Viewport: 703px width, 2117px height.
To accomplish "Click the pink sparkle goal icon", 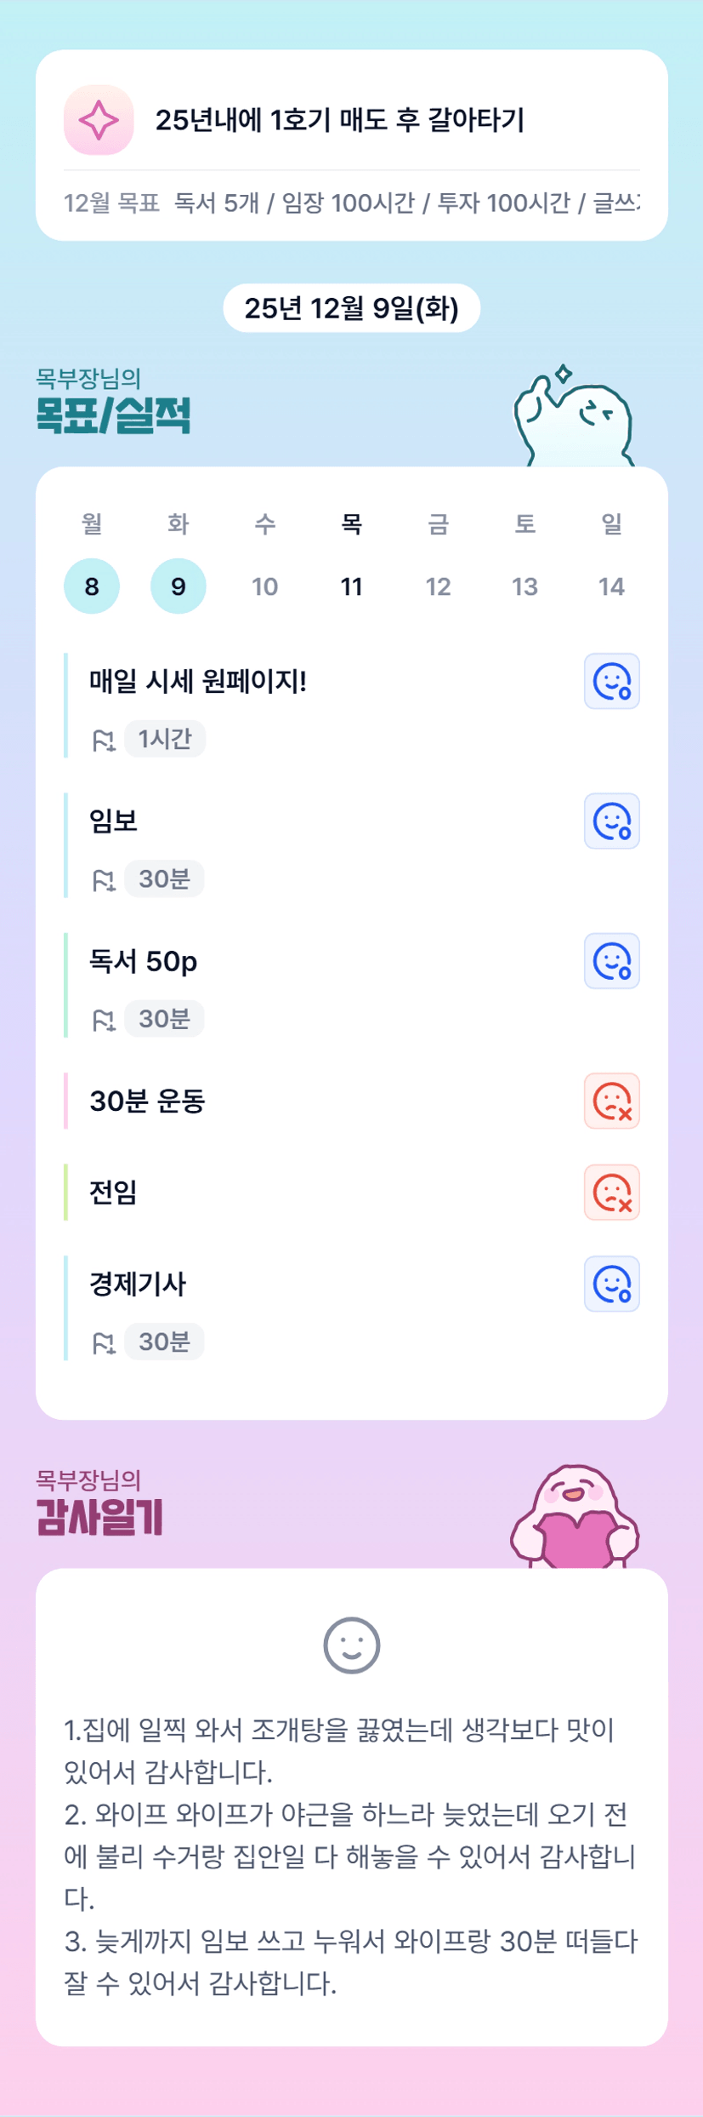I will [99, 120].
